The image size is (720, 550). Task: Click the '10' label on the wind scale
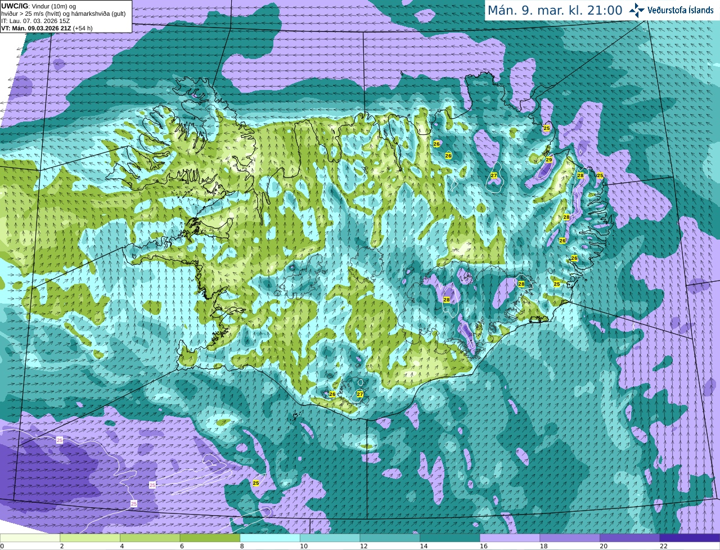(304, 546)
